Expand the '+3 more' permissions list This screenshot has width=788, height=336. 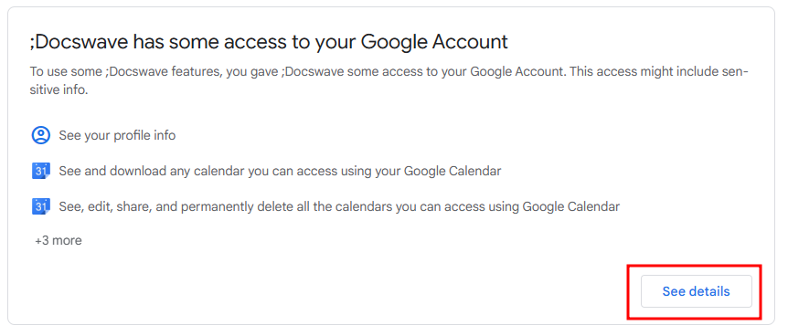tap(59, 240)
